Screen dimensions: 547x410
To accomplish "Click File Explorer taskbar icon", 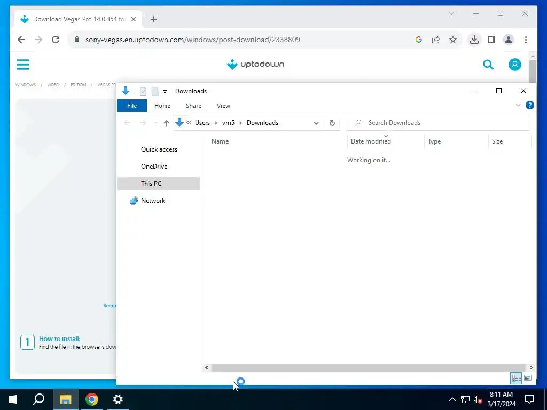I will (x=65, y=399).
